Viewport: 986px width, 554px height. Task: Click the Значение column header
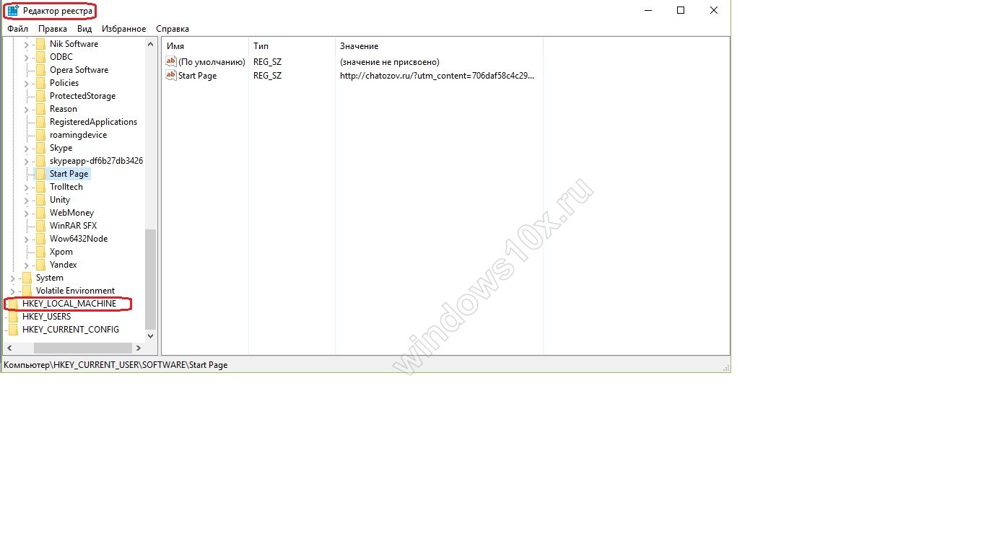pos(359,46)
